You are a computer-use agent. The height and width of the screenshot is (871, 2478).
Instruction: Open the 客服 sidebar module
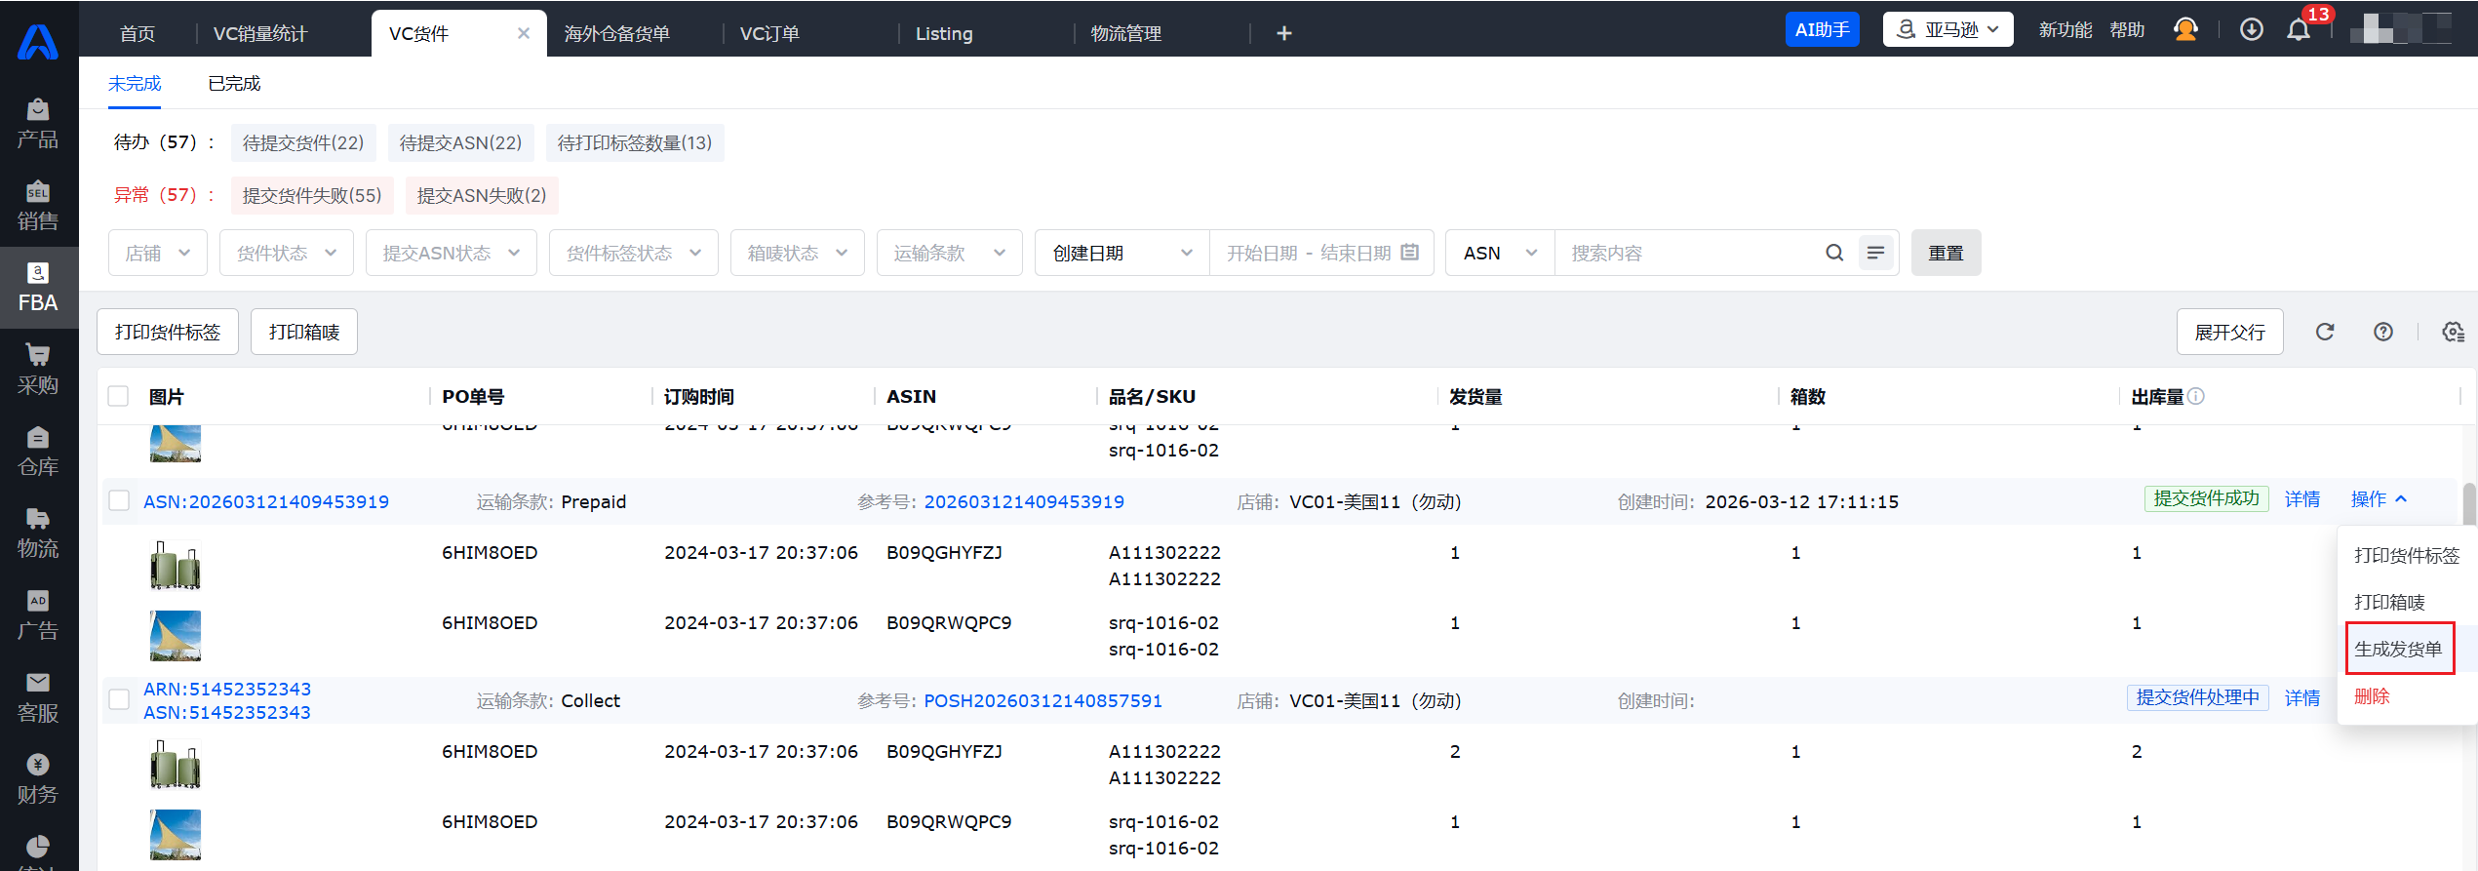coord(38,696)
